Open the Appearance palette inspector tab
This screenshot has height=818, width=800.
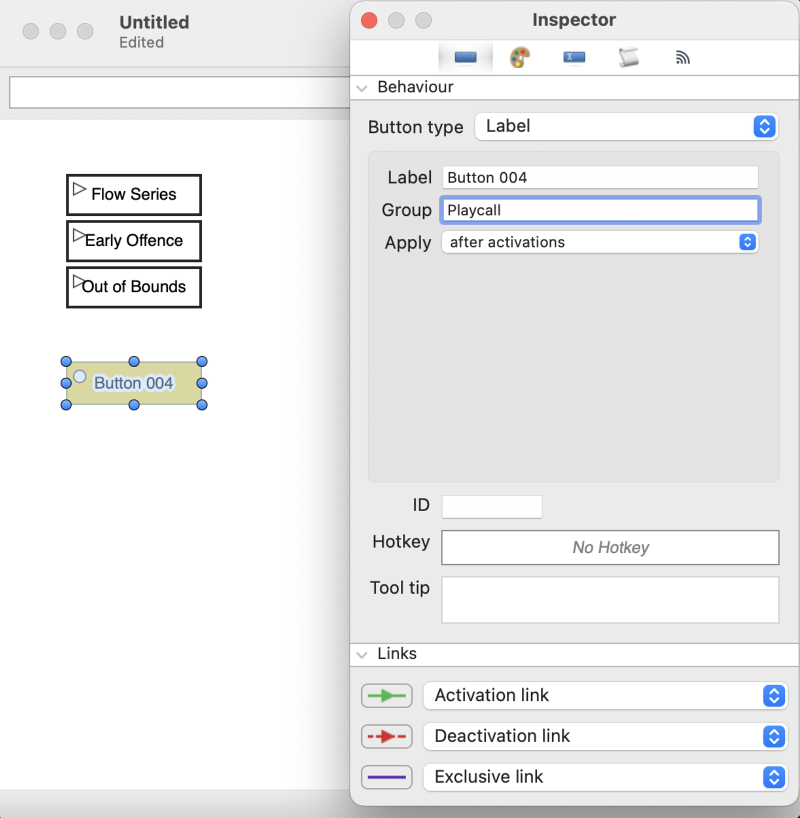point(519,56)
